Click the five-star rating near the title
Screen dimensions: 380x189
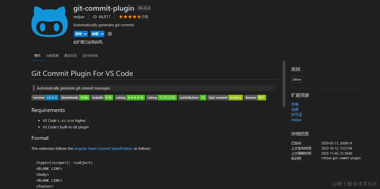tap(129, 17)
